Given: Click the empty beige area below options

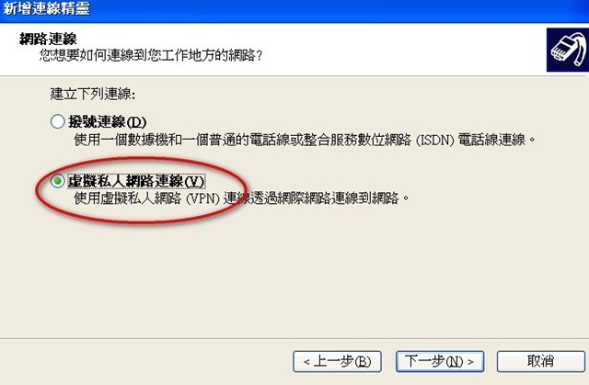Looking at the screenshot, I should click(293, 277).
